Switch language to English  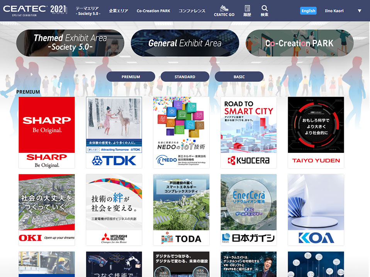(308, 11)
